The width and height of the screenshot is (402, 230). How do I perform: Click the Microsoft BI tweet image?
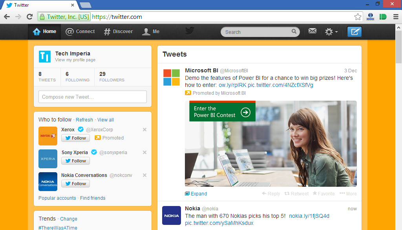(271, 144)
